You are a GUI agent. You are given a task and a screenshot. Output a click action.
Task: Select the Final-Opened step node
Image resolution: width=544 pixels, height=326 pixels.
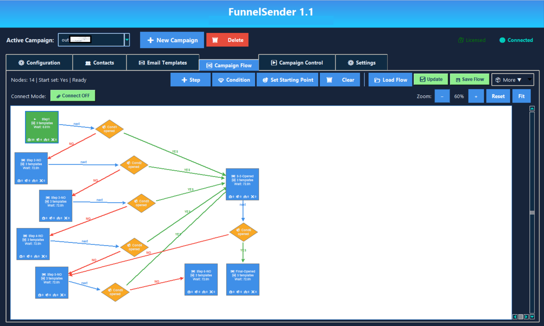[x=243, y=279]
